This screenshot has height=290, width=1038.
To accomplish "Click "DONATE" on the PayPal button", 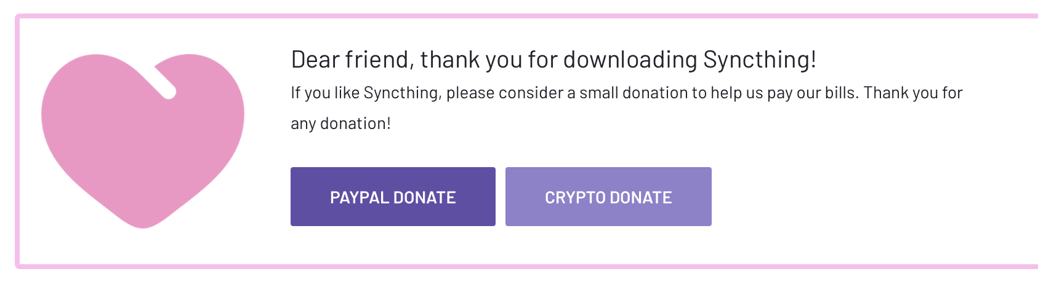I will 424,197.
